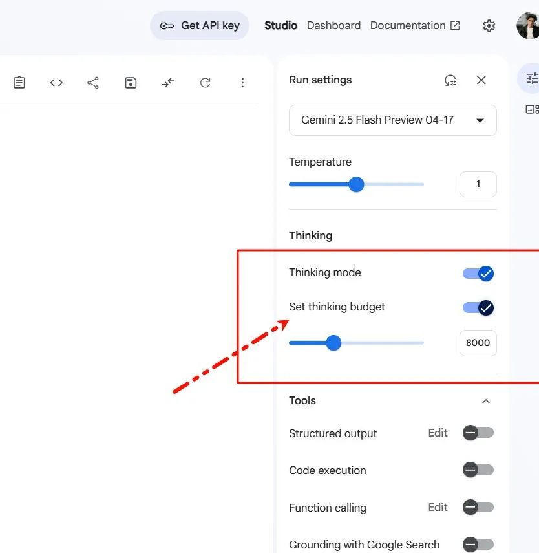Screen dimensions: 539x553
Task: Open the Get code icon
Action: (x=56, y=83)
